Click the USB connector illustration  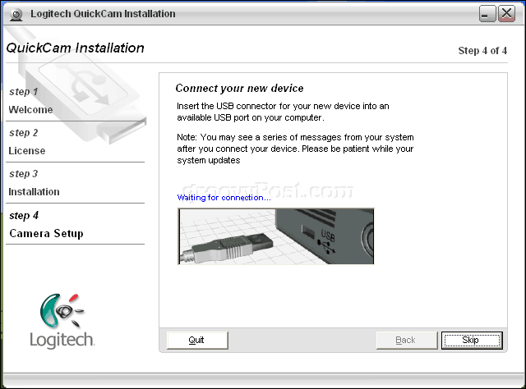click(276, 236)
